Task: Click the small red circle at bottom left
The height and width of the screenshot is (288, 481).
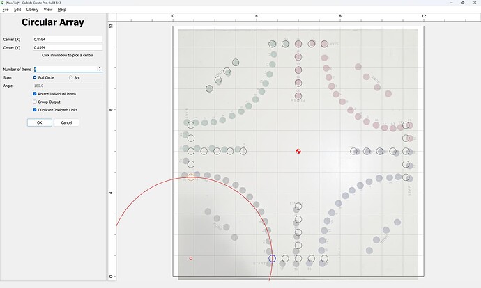Action: click(191, 259)
